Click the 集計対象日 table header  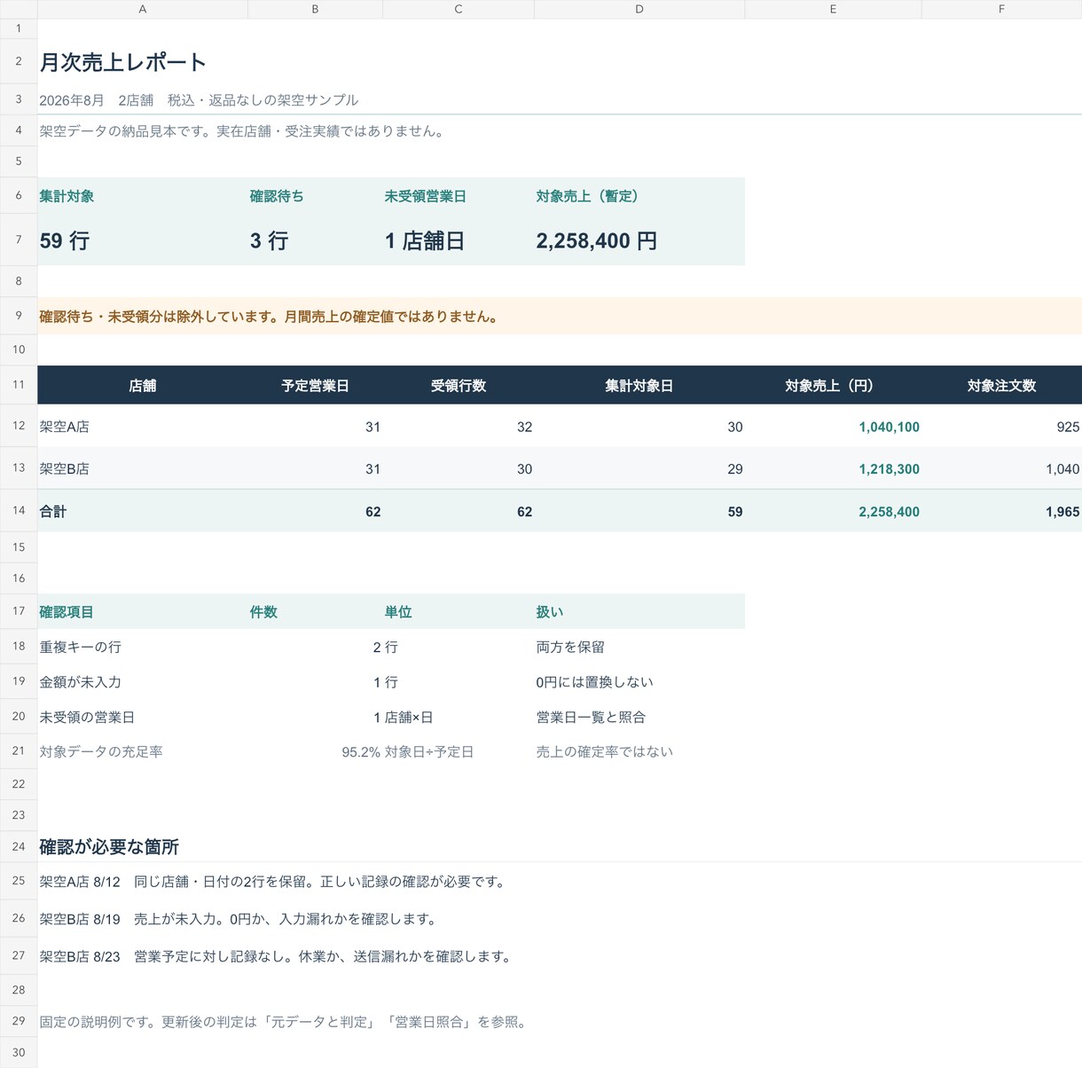(x=639, y=386)
